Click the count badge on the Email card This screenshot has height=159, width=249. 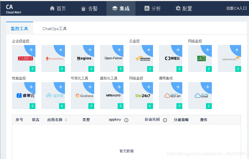click(209, 106)
